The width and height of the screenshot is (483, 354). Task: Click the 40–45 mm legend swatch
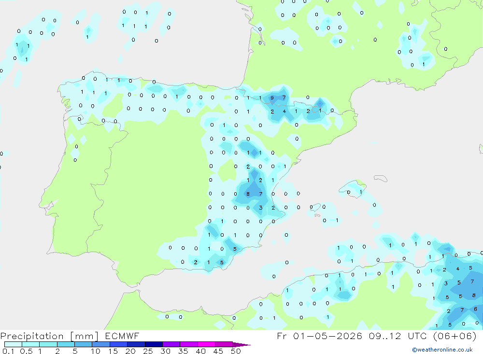pos(206,344)
